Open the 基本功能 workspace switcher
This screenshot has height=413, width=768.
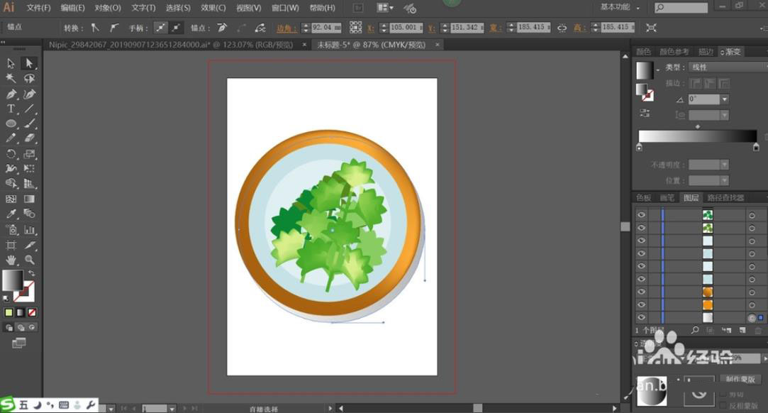(620, 7)
